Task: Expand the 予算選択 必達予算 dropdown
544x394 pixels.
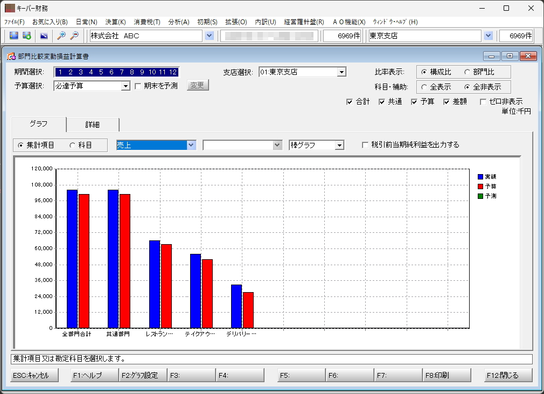Action: click(x=125, y=86)
